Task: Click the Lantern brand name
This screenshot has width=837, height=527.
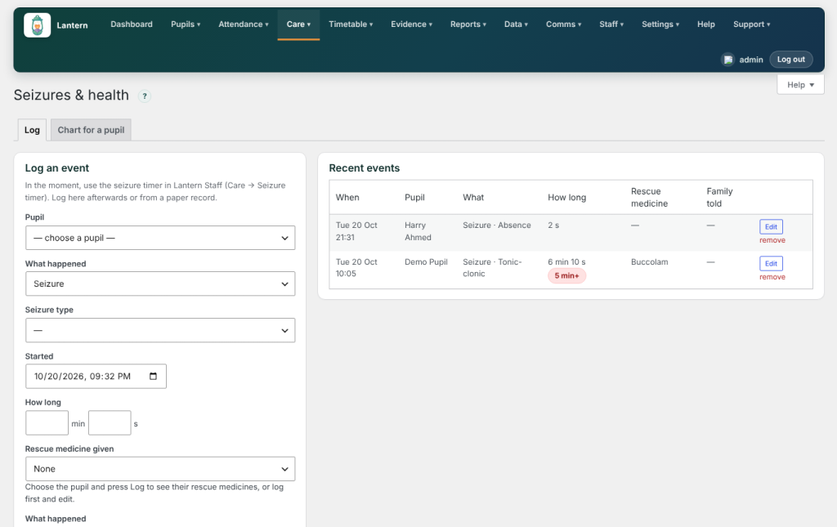Action: [72, 25]
